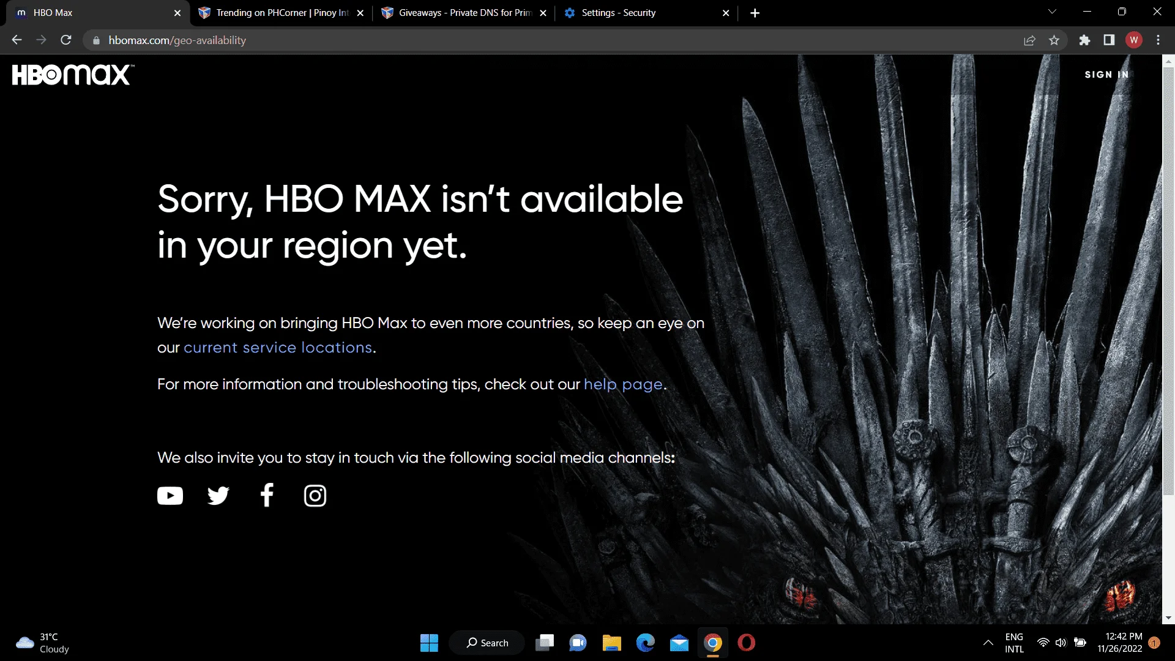
Task: Click the Chrome taskbar icon
Action: coord(712,643)
